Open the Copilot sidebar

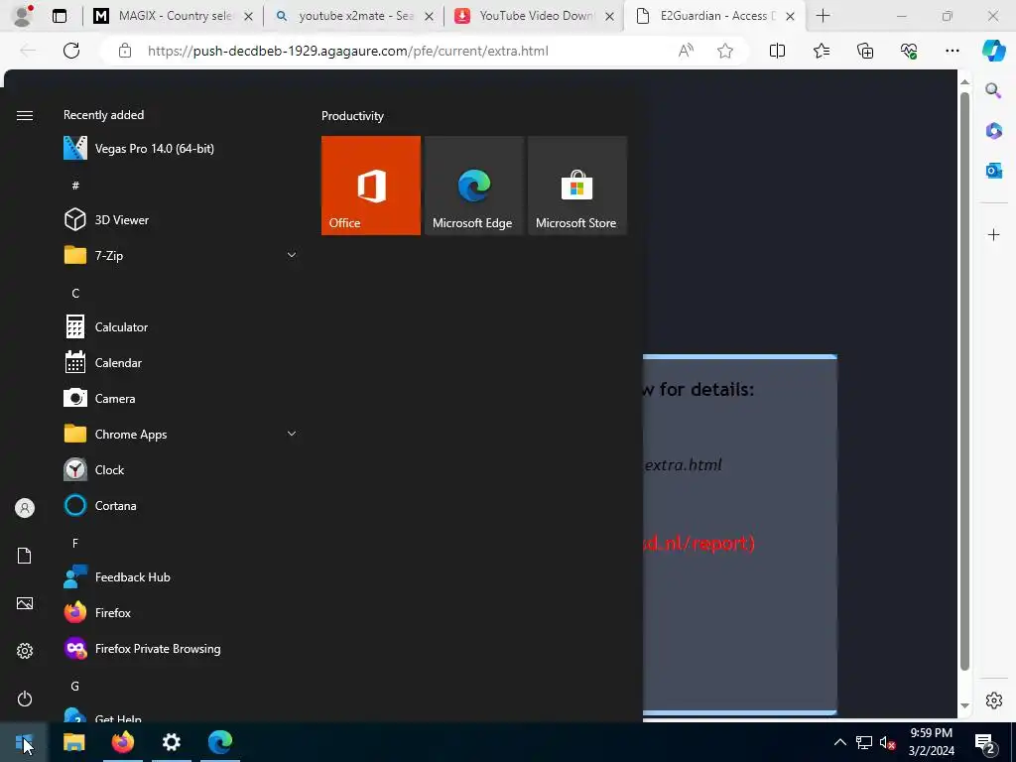994,51
